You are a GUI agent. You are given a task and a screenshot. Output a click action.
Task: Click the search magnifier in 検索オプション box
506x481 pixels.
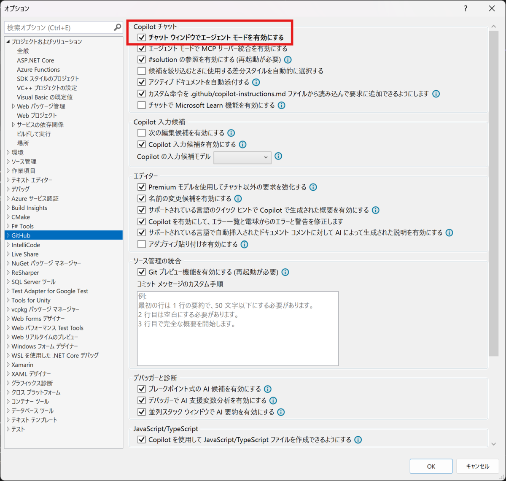[117, 27]
